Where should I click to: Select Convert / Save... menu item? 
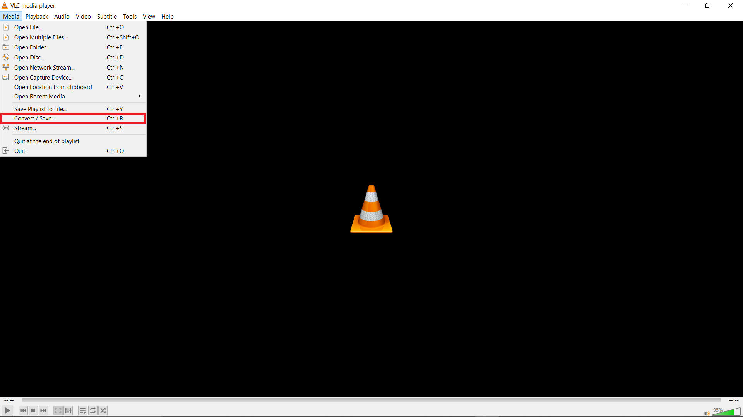point(74,118)
